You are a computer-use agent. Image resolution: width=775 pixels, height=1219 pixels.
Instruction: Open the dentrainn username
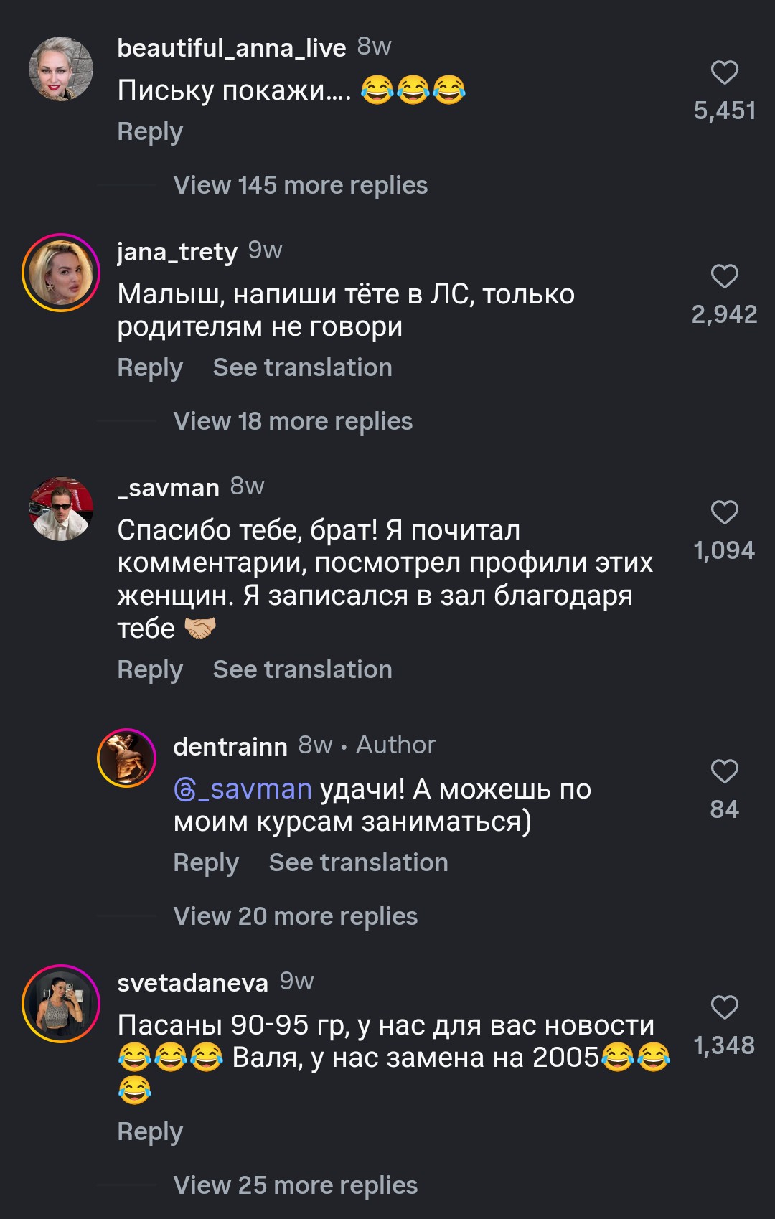[230, 746]
